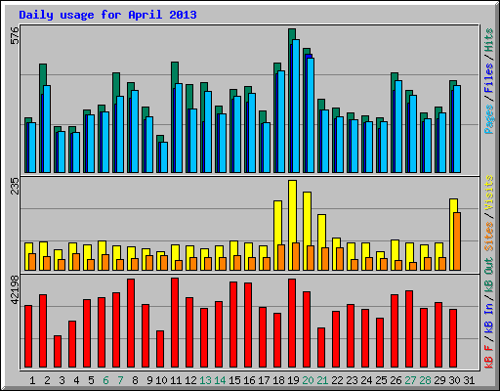Screen dimensions: 500x391
Task: Click the red kB bar for day 11
Action: tap(175, 323)
